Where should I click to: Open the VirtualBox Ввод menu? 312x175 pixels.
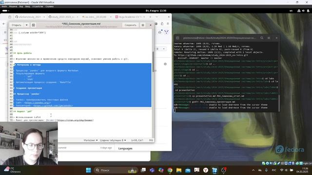point(27,6)
